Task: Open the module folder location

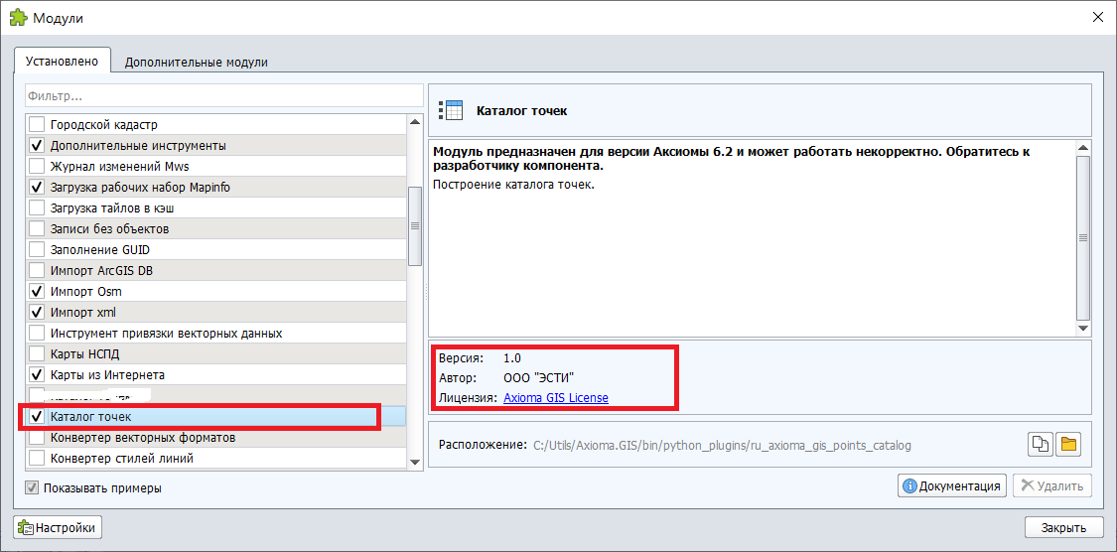Action: tap(1068, 445)
